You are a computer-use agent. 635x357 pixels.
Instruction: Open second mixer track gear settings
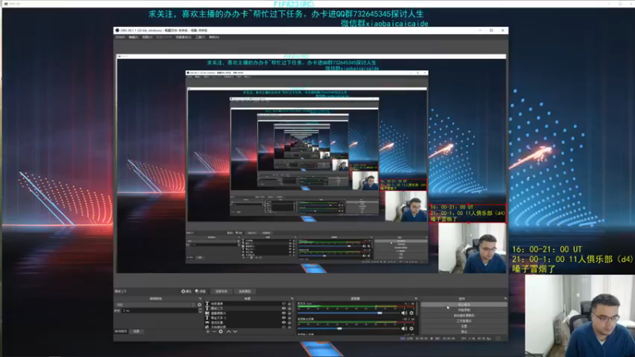tap(411, 328)
